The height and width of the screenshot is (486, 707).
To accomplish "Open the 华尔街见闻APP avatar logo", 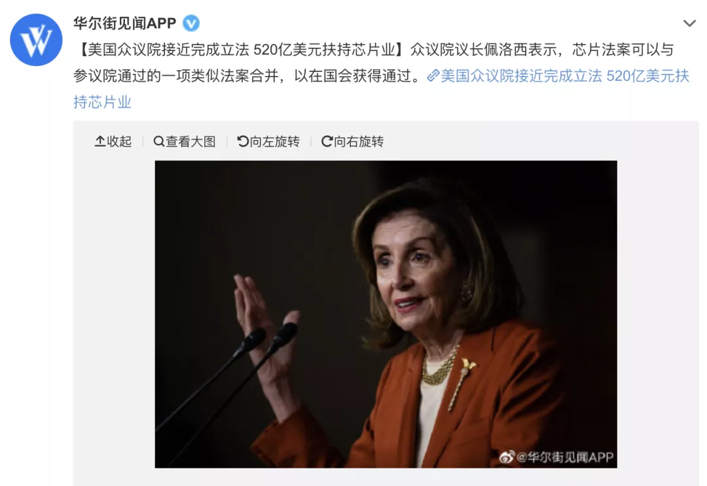I will pyautogui.click(x=36, y=40).
